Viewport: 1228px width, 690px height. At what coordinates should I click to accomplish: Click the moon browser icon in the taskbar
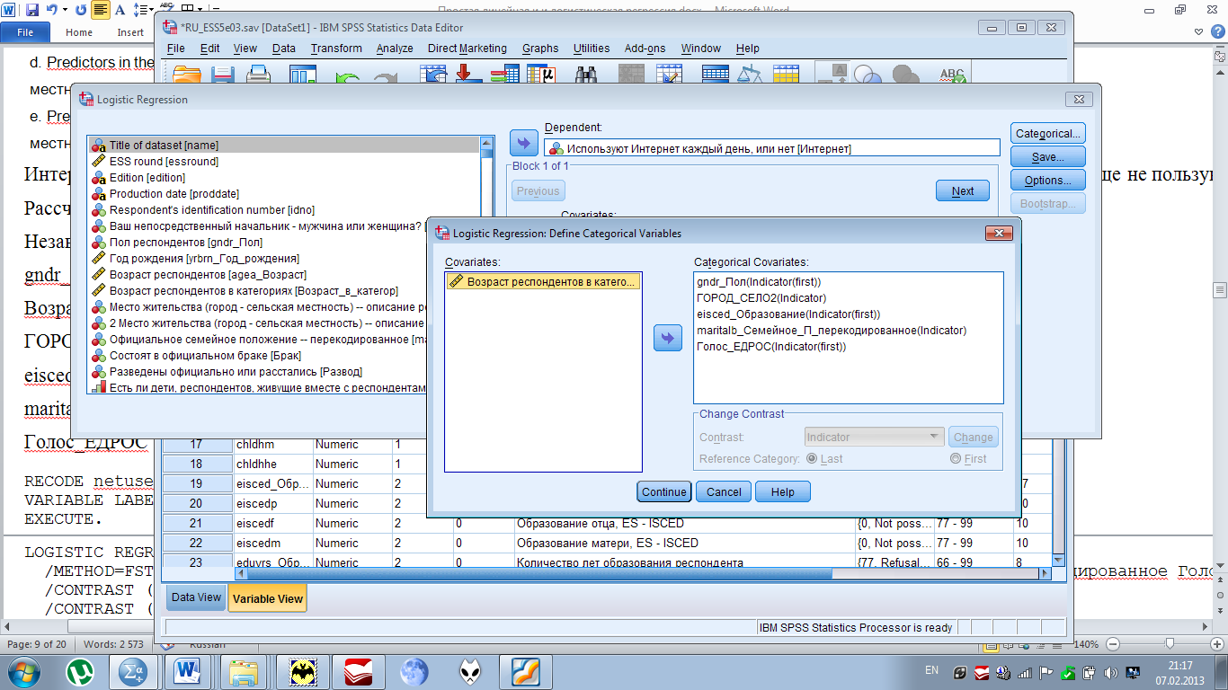click(414, 671)
